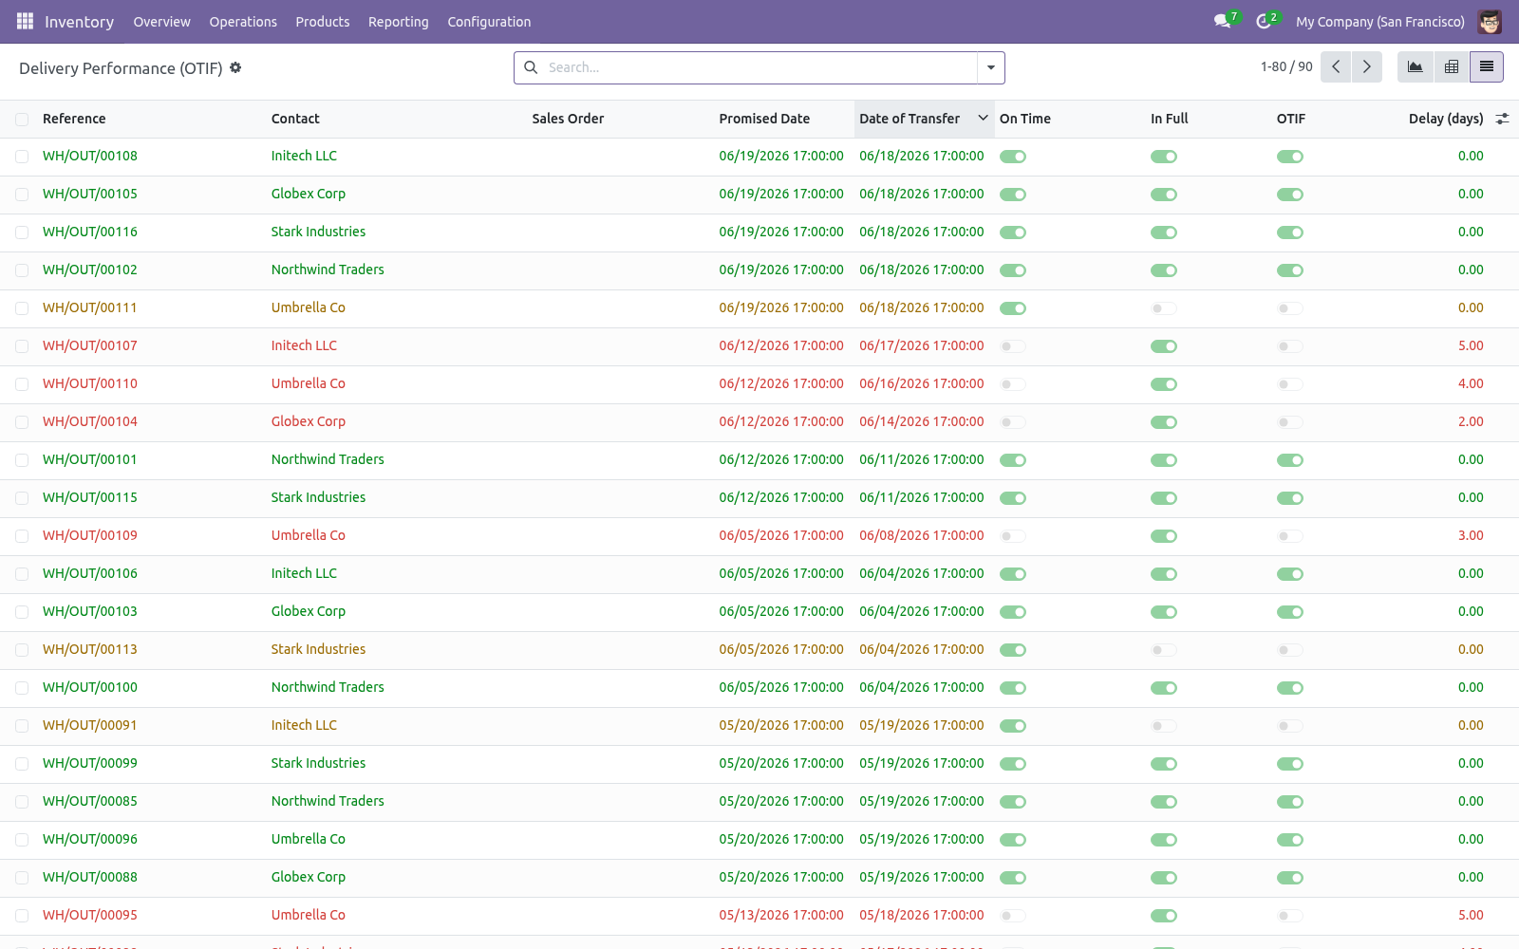The image size is (1519, 949).
Task: Open the Operations menu
Action: [x=243, y=21]
